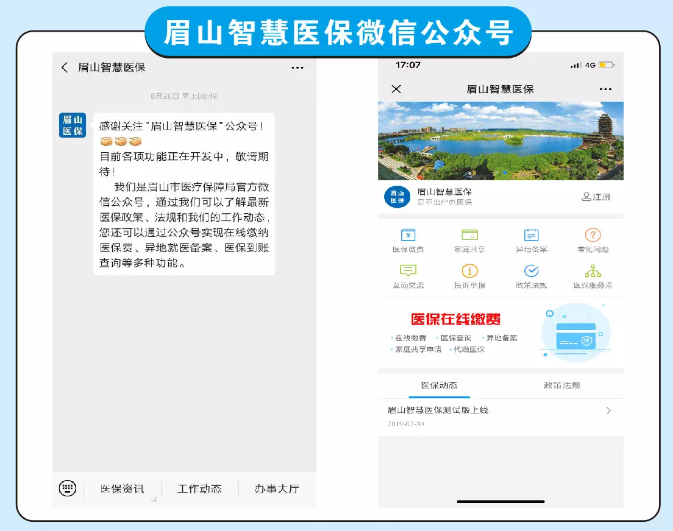Open the 异地备案 service
The width and height of the screenshot is (673, 531).
(x=532, y=241)
